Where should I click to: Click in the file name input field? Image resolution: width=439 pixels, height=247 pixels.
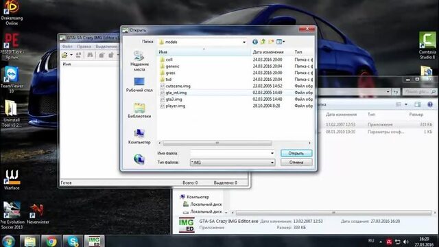(230, 153)
